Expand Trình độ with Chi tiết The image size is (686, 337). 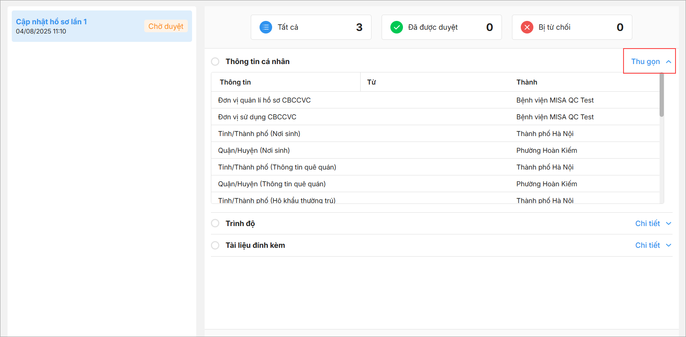647,224
